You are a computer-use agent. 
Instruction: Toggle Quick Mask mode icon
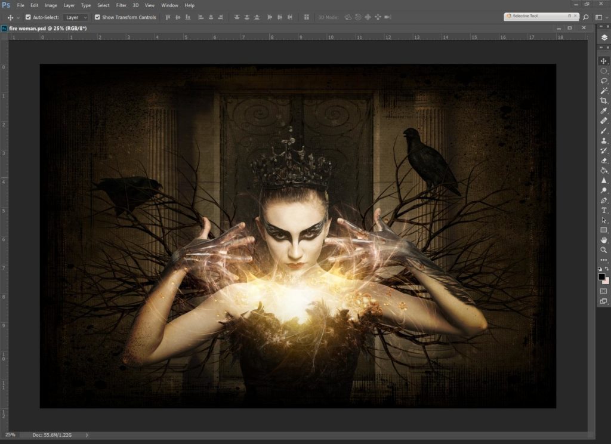(604, 291)
